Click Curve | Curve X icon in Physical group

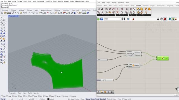[x=117, y=9]
